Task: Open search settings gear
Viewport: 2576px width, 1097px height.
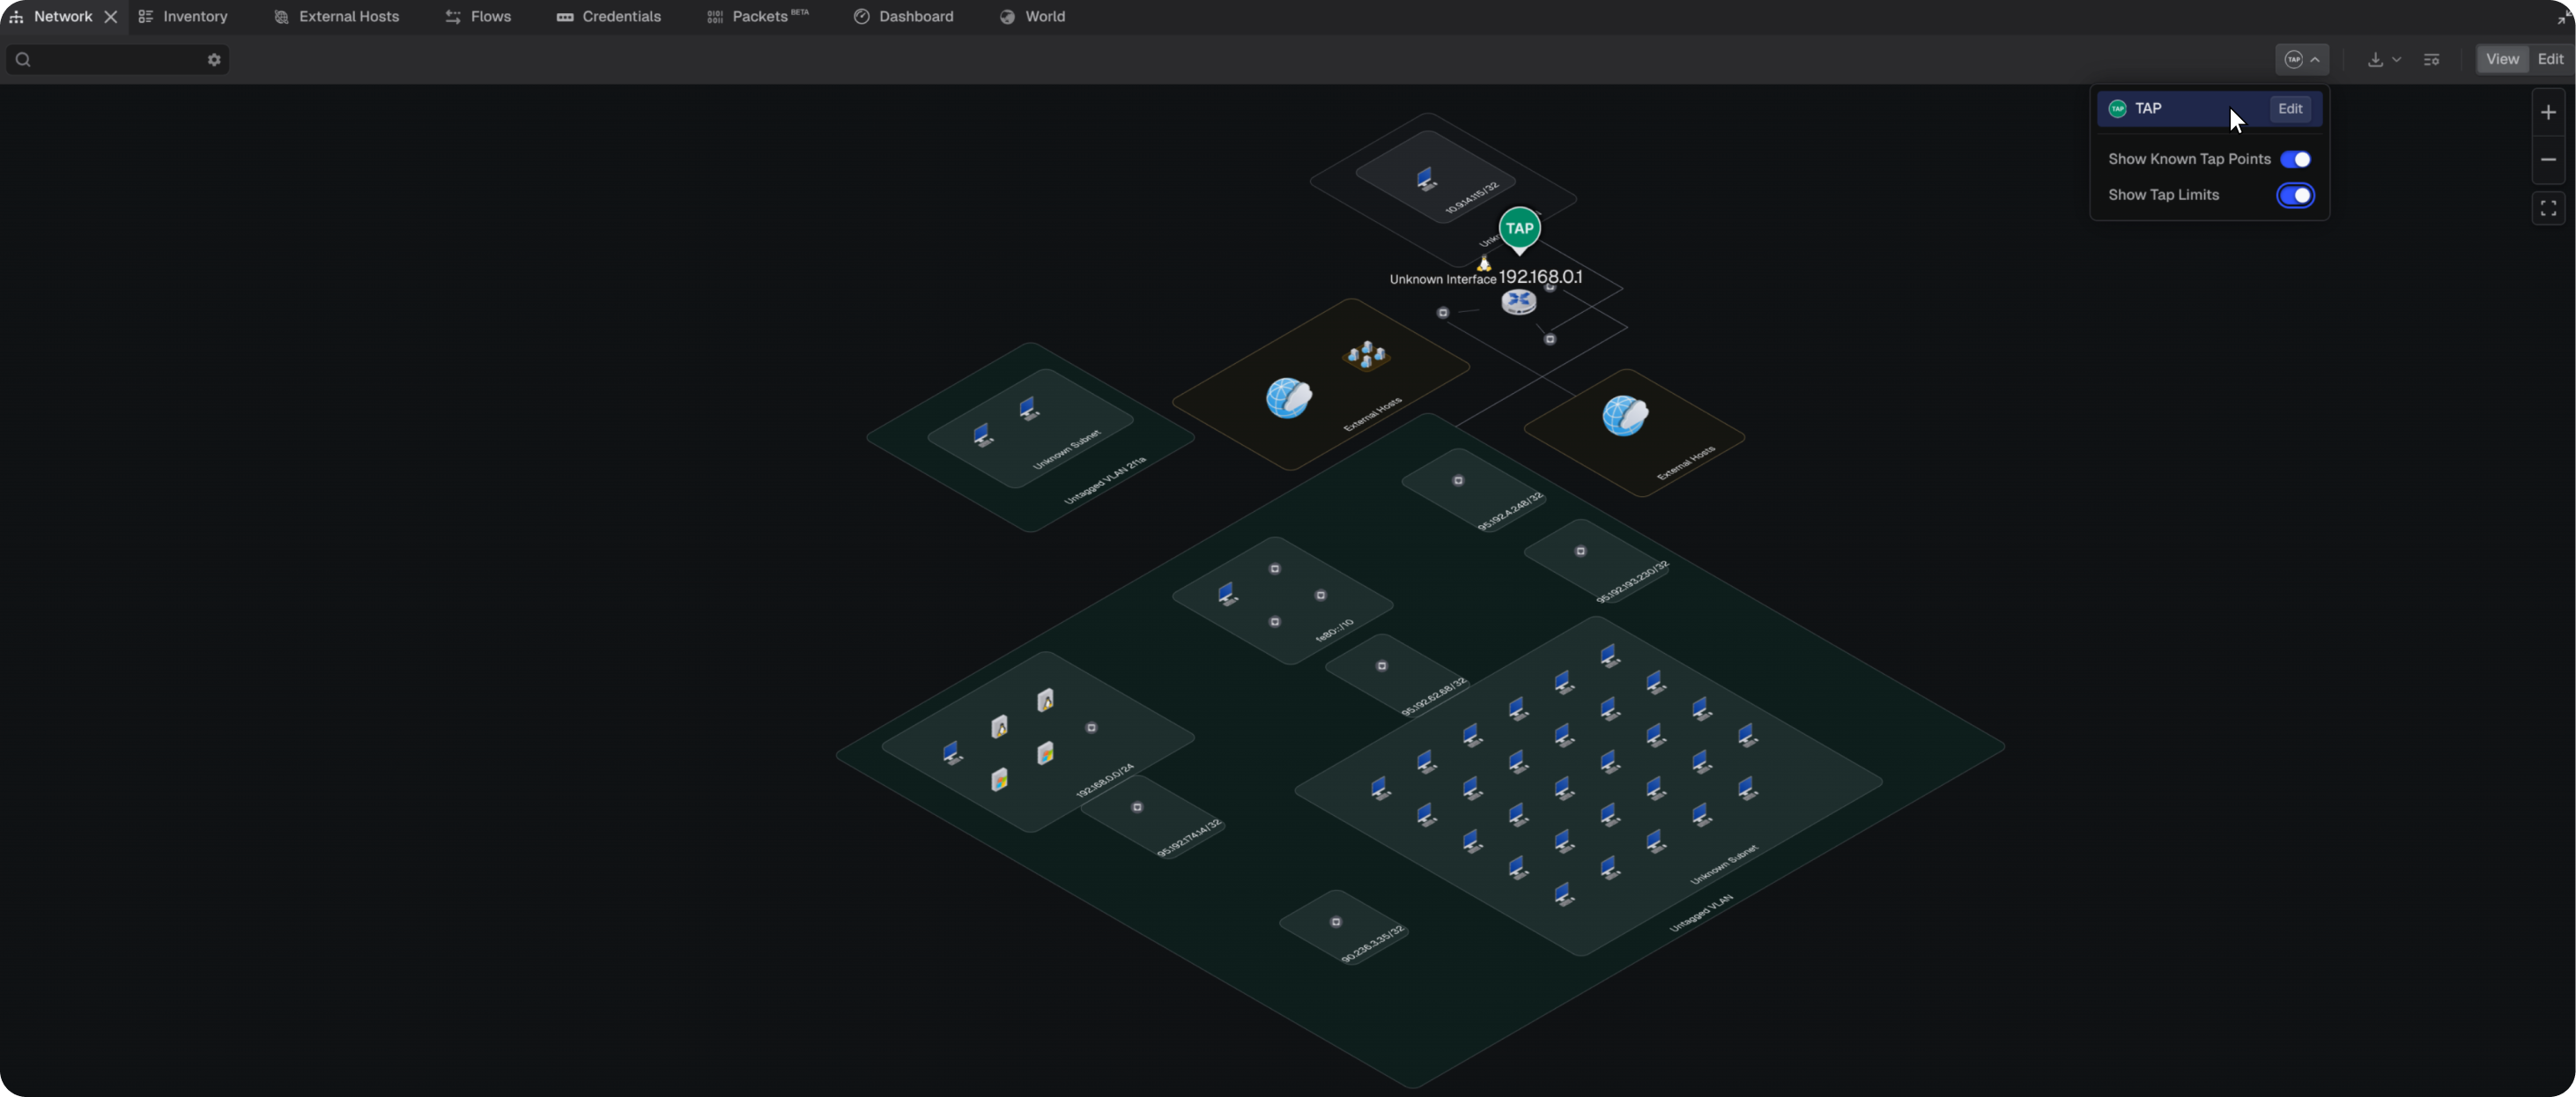Action: click(214, 60)
